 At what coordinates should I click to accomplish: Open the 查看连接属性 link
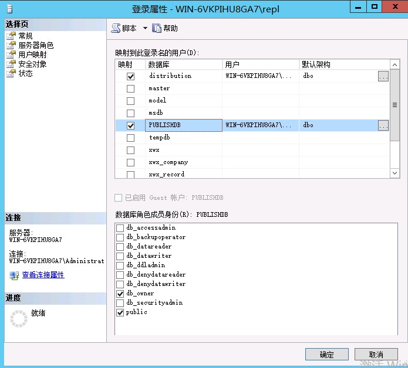[x=43, y=275]
